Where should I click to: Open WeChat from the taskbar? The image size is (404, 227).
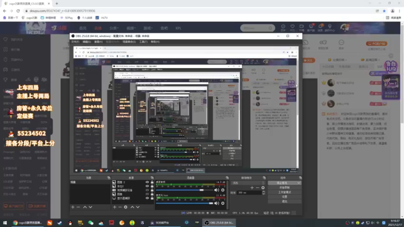91,222
